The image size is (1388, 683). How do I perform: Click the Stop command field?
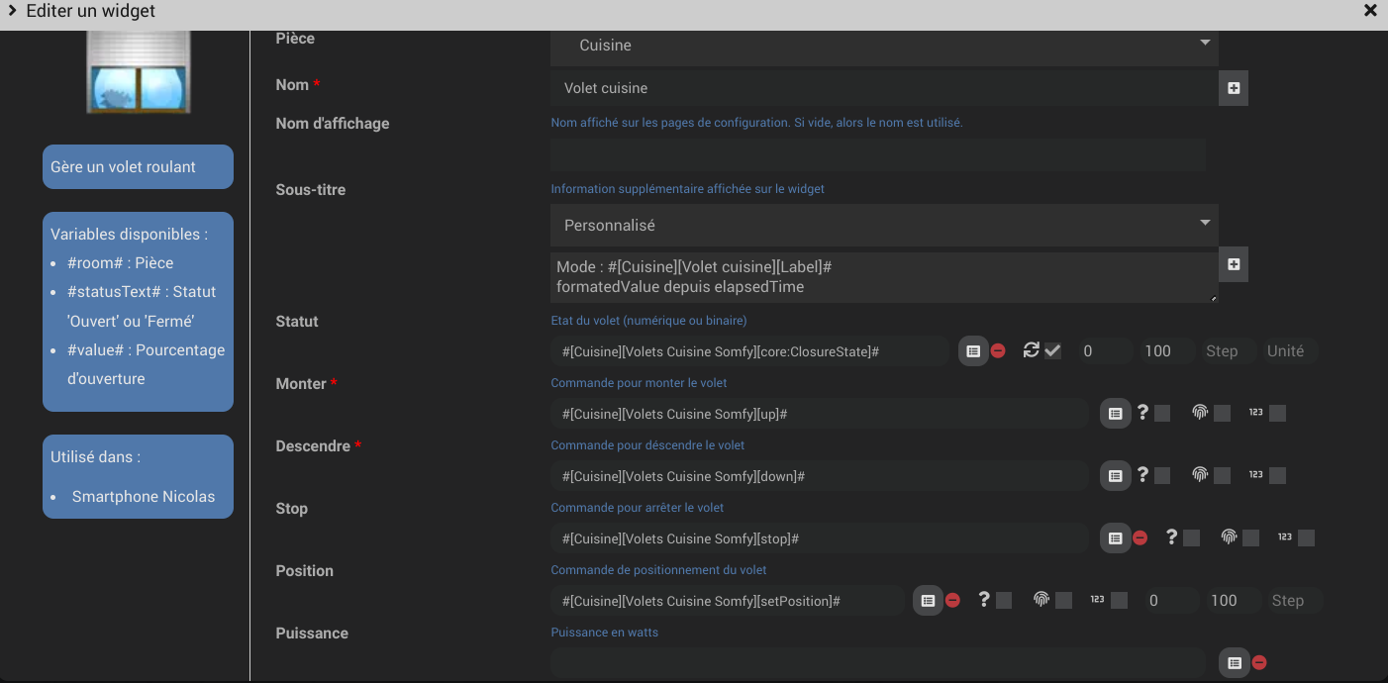tap(820, 538)
